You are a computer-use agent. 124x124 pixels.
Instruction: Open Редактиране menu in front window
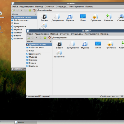coord(42,34)
